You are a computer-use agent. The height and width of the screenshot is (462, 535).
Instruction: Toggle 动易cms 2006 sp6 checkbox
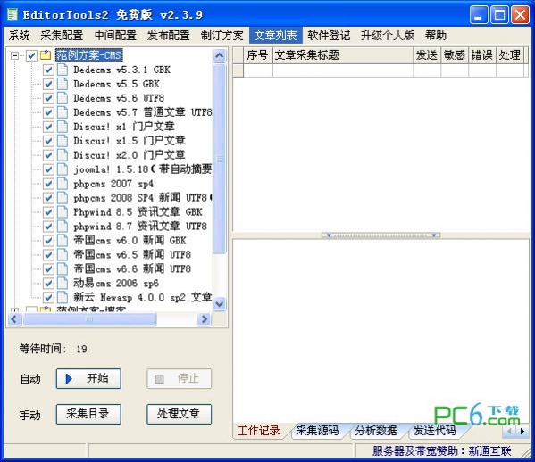[48, 283]
